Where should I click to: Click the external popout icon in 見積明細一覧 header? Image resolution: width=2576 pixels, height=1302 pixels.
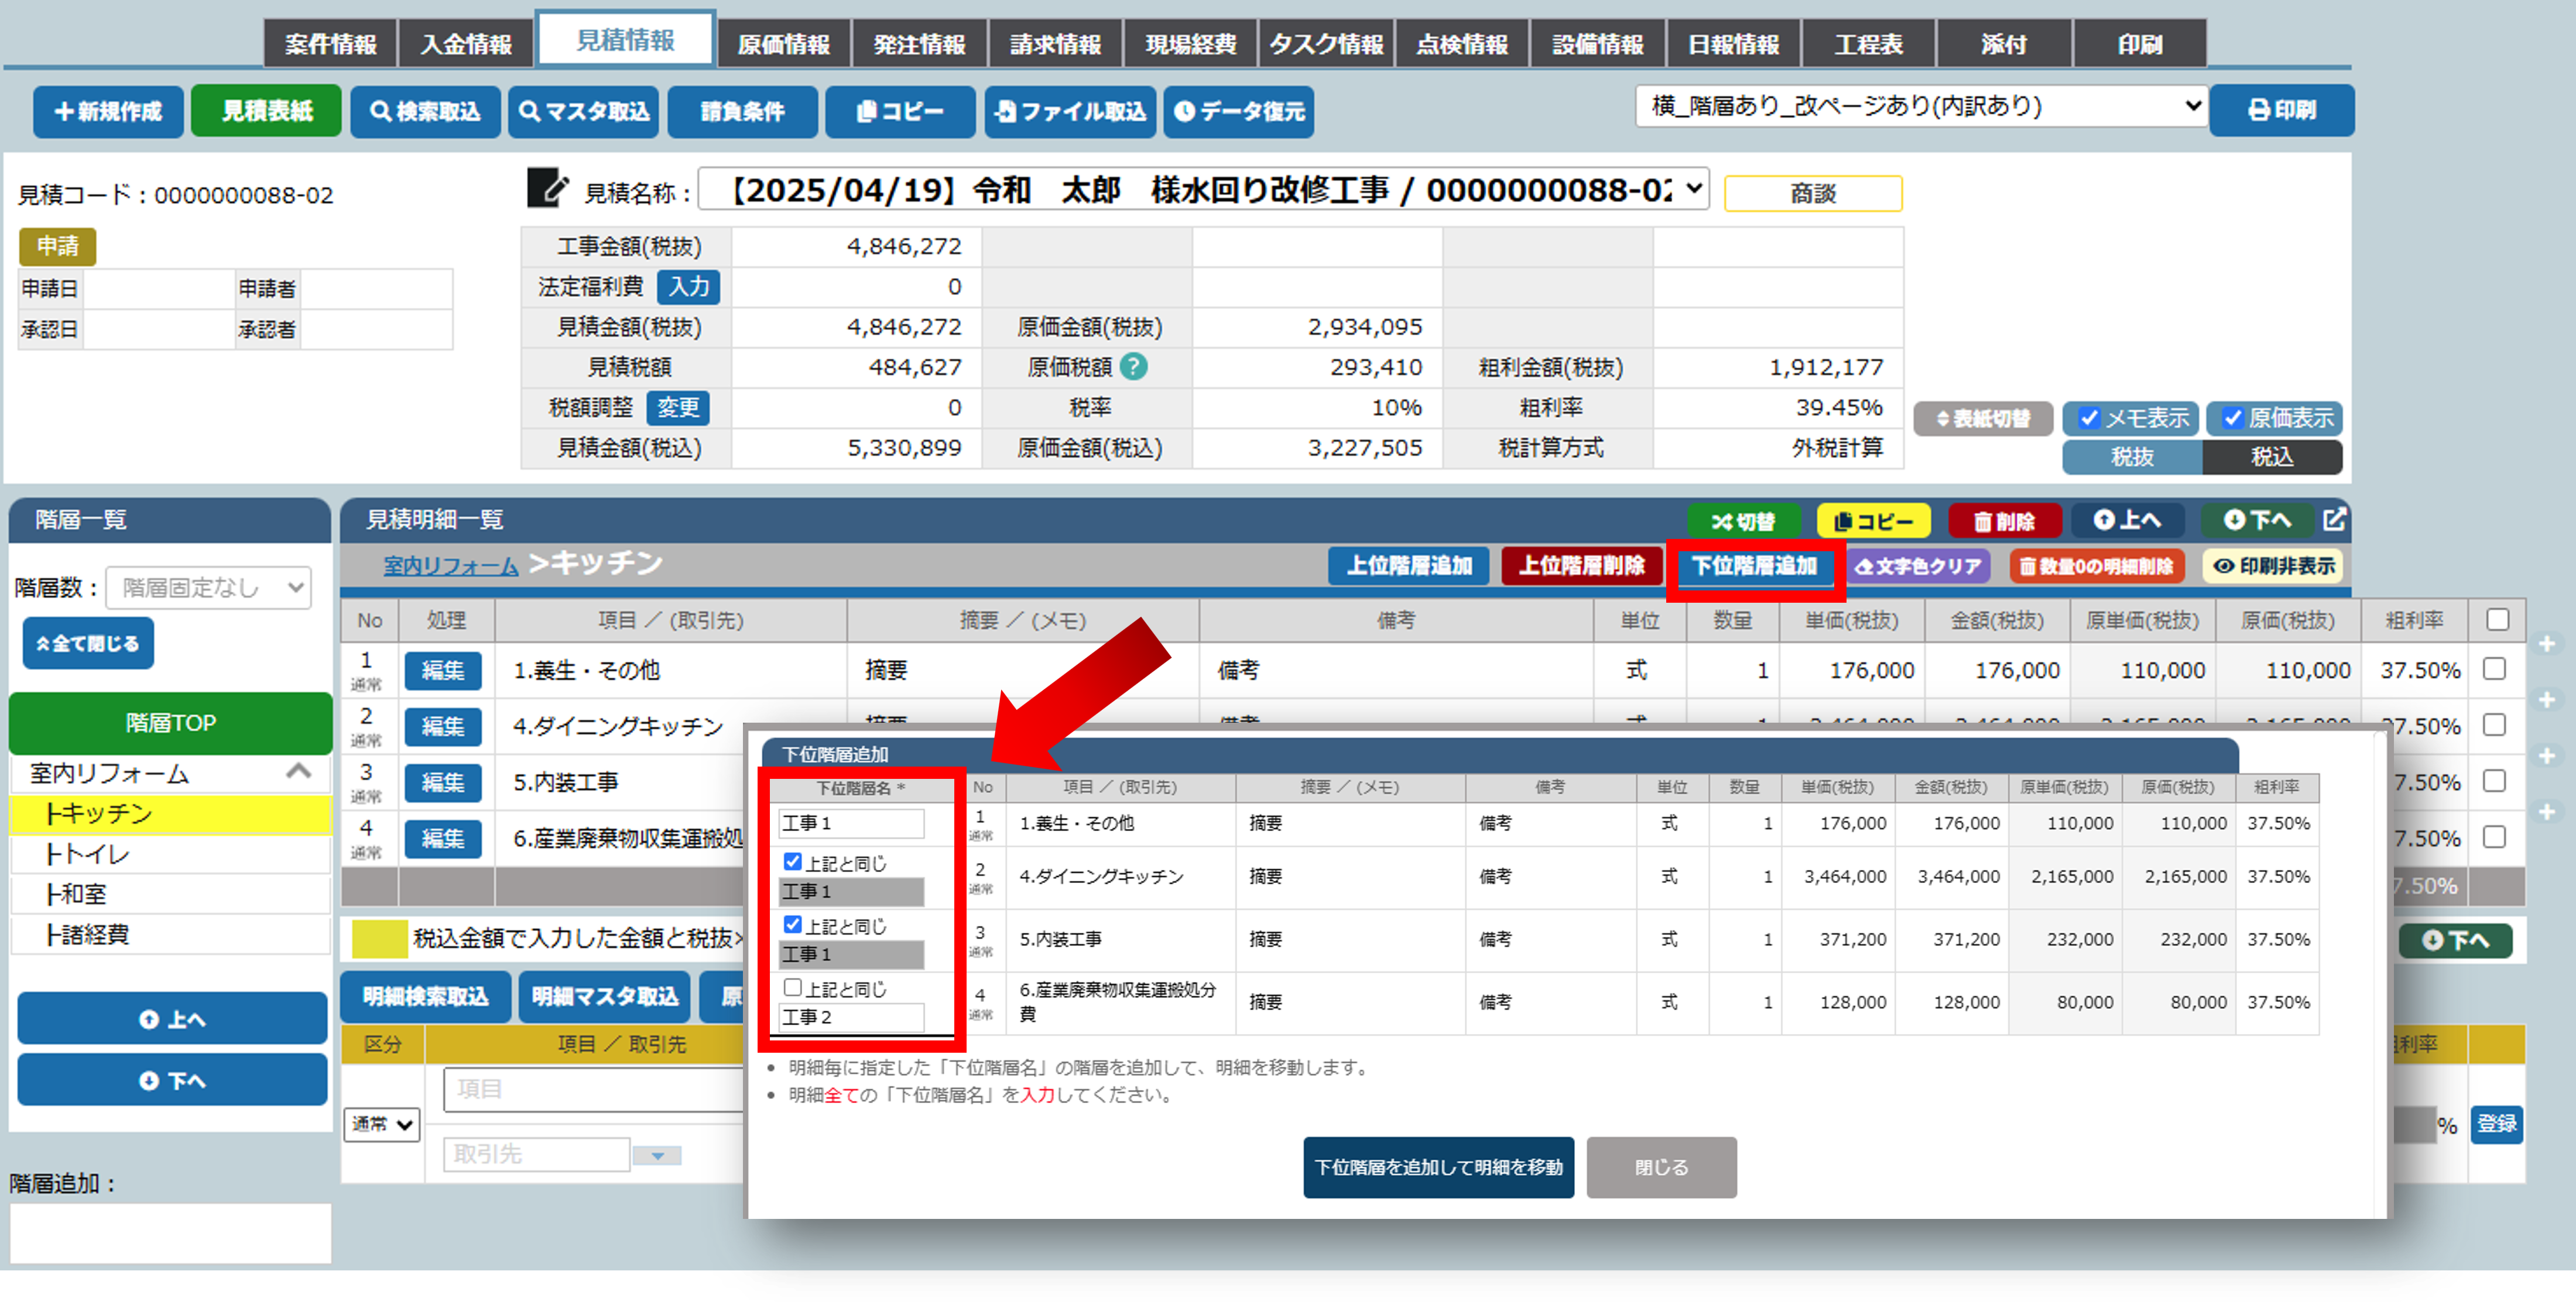(x=2333, y=520)
